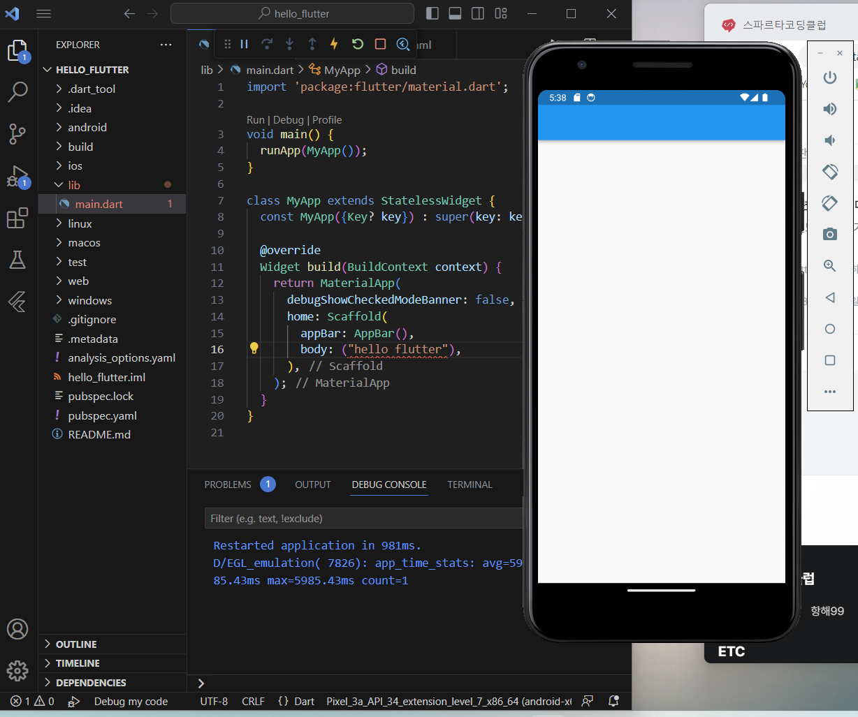The image size is (858, 717).
Task: Click the Run code lens link
Action: click(x=256, y=120)
